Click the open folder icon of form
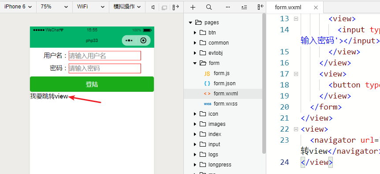This screenshot has width=380, height=174. (x=203, y=63)
